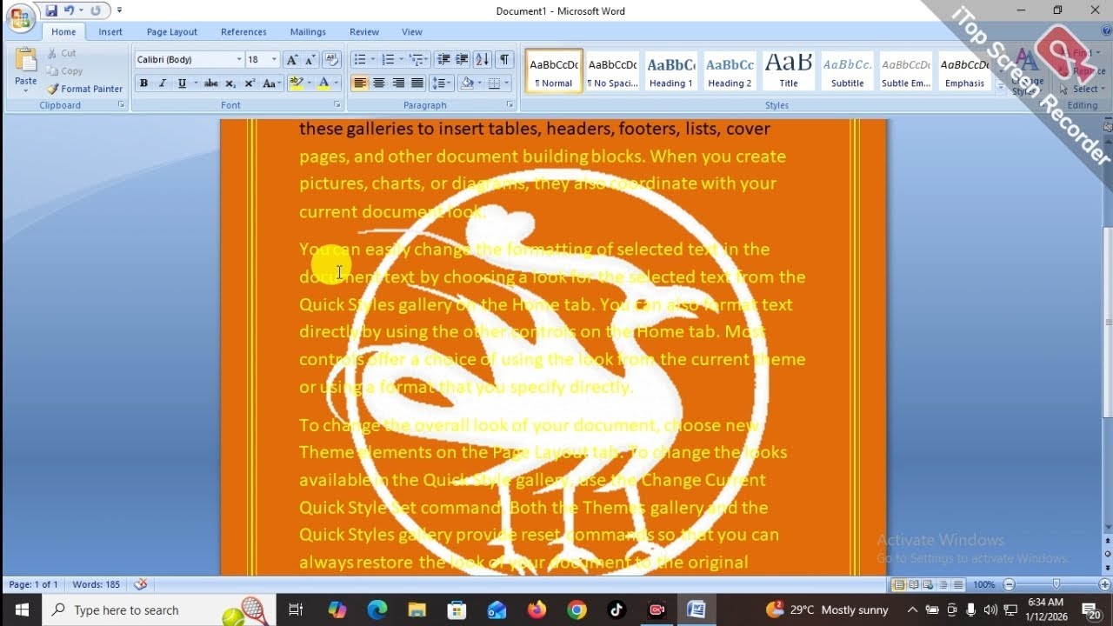Open TikTok from the taskbar
This screenshot has width=1113, height=626.
[x=616, y=609]
